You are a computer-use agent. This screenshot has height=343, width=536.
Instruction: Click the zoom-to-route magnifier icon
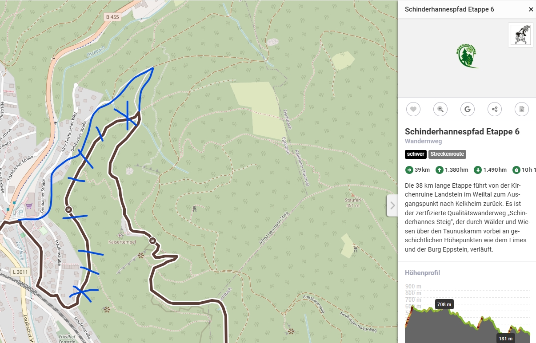pos(440,109)
